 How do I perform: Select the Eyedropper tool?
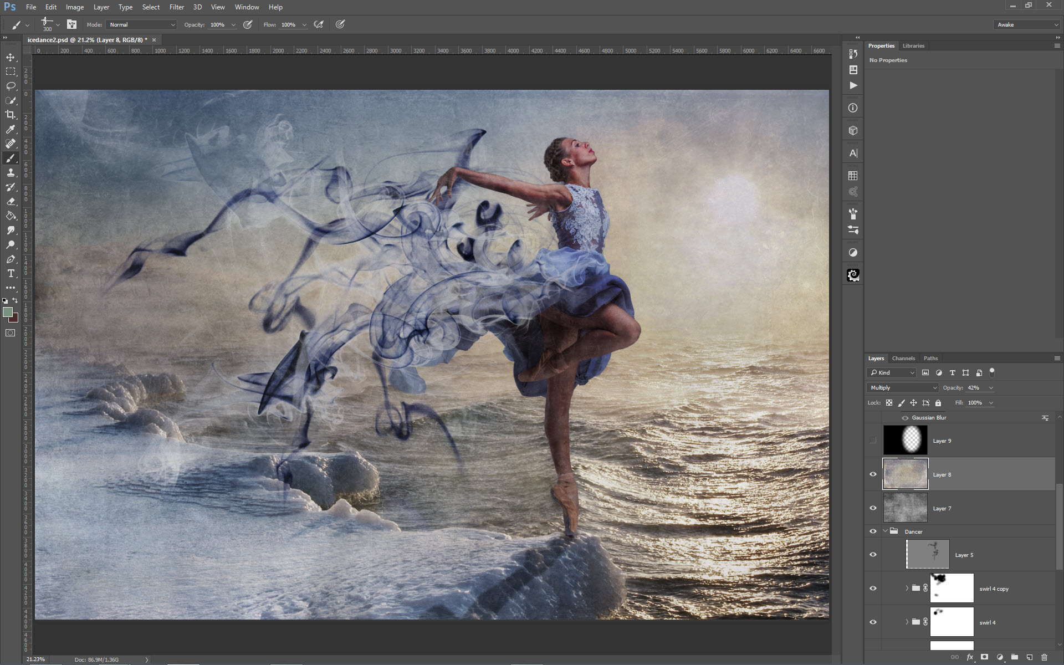coord(11,129)
